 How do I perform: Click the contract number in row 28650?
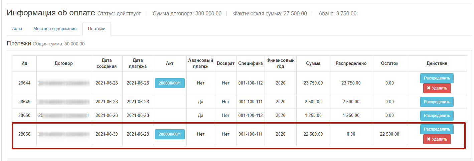click(63, 116)
